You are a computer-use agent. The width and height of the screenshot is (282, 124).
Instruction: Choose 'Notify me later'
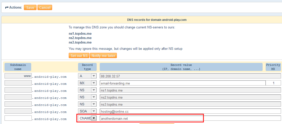click(103, 56)
